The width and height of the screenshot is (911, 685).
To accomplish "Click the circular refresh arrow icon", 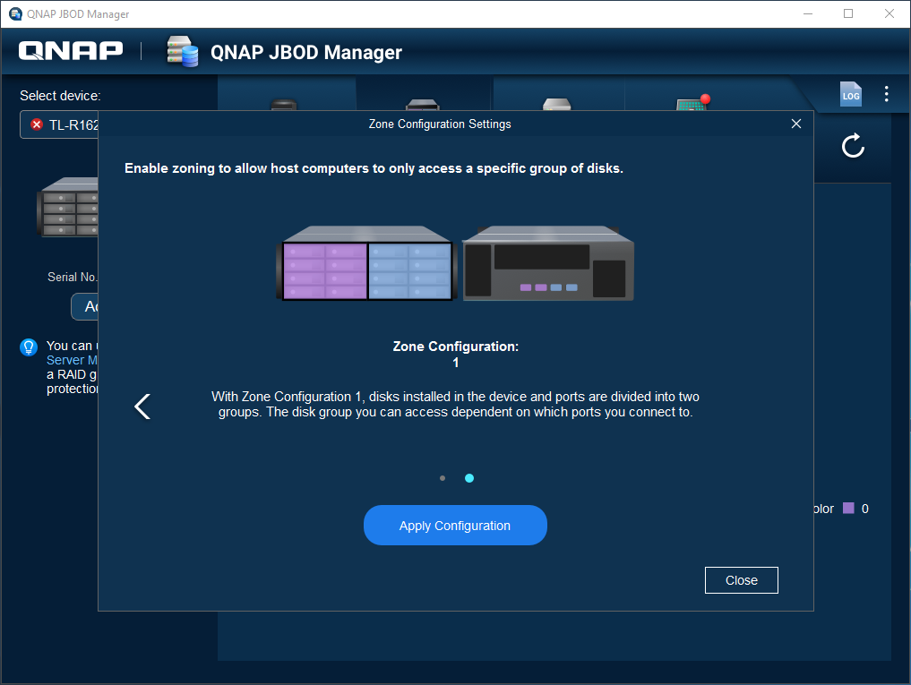I will 853,146.
